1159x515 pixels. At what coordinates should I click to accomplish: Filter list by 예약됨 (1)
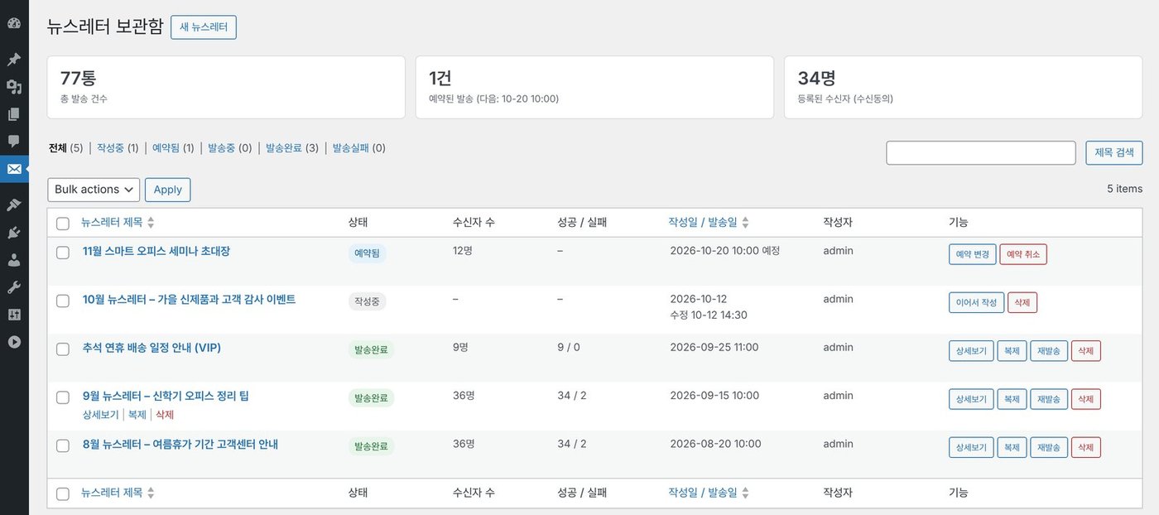[173, 148]
